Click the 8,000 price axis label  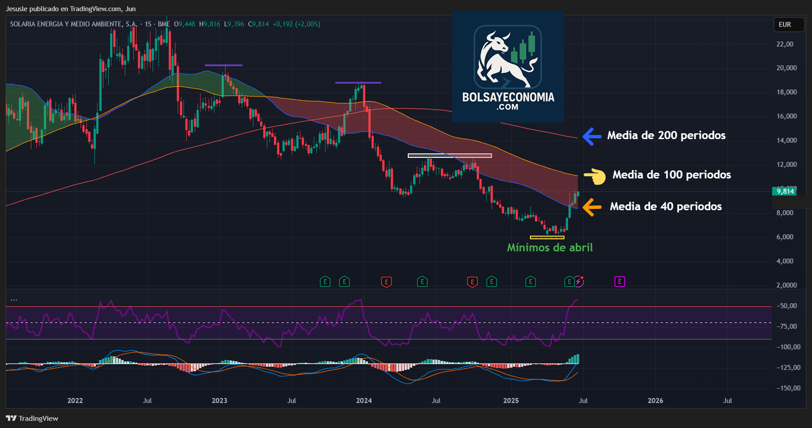pyautogui.click(x=785, y=213)
